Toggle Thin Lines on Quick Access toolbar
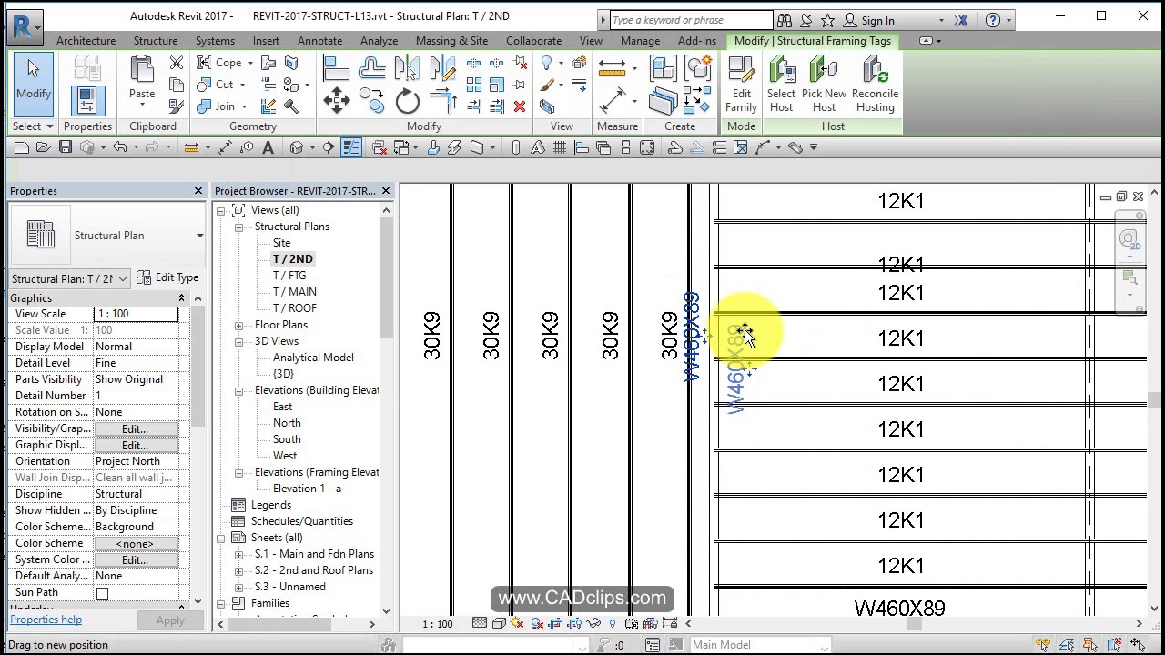Viewport: 1165px width, 655px height. coord(351,147)
